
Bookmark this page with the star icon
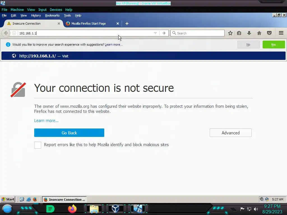(x=230, y=33)
